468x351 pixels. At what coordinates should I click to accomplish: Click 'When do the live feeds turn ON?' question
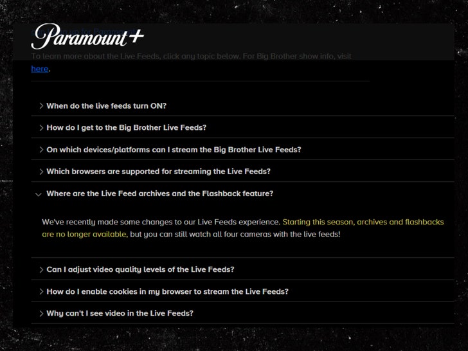tap(107, 105)
